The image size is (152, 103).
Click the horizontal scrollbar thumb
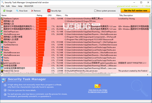(x=57, y=74)
